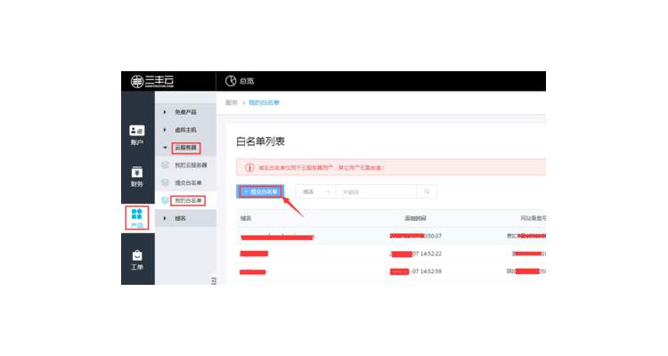
Task: Click the layers icon beside 我的云服务器
Action: (x=166, y=165)
